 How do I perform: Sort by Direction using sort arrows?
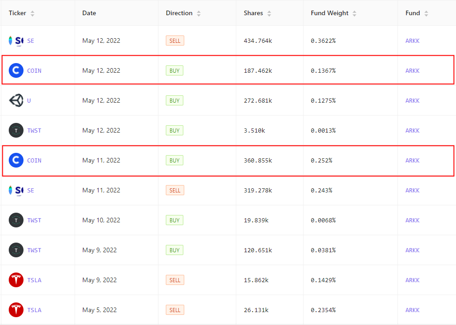[x=199, y=13]
